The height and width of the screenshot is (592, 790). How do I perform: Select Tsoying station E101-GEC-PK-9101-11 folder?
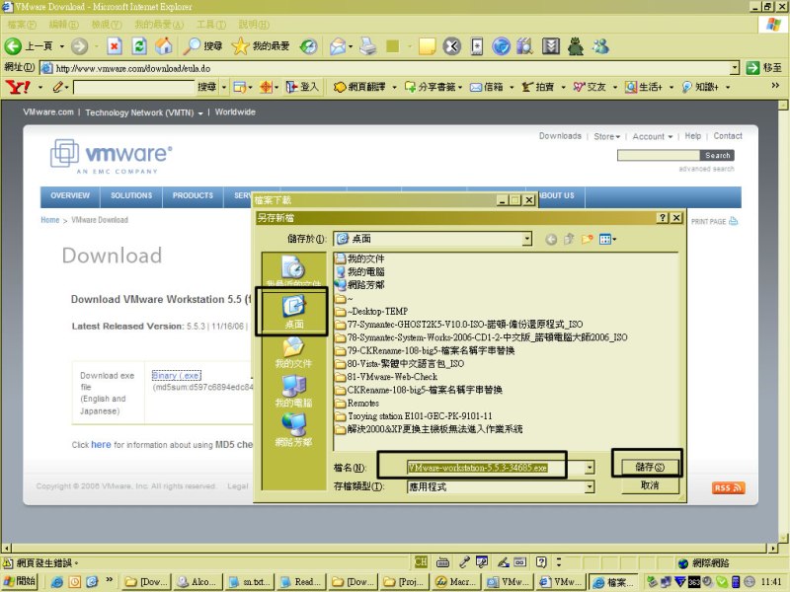(x=414, y=415)
